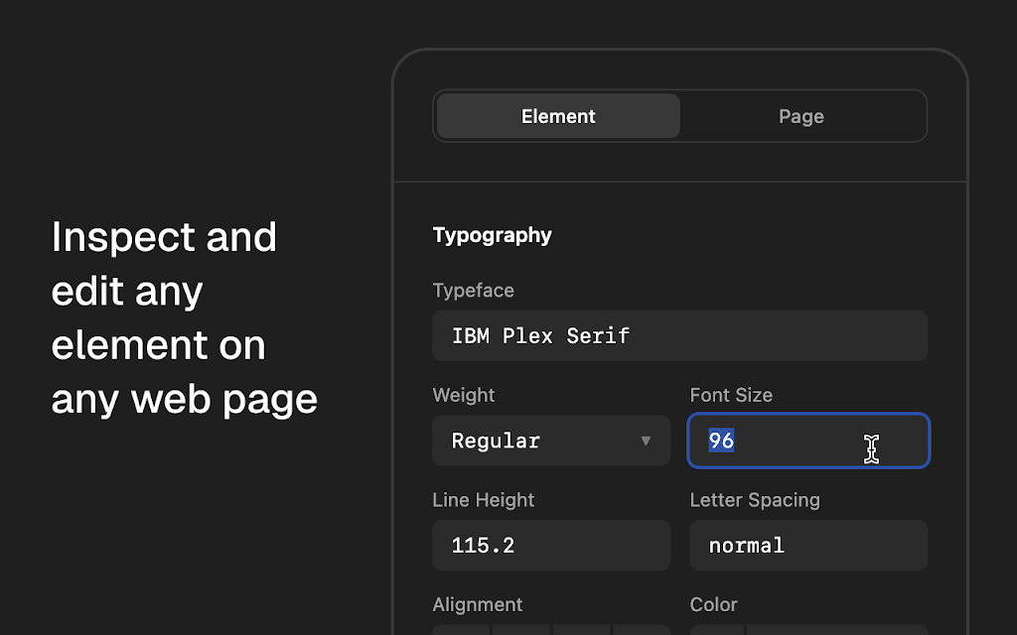Select the first alignment button under Alignment
The image size is (1017, 635).
point(461,630)
